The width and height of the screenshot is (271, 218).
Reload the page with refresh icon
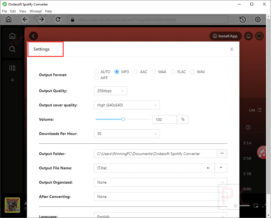pyautogui.click(x=58, y=19)
